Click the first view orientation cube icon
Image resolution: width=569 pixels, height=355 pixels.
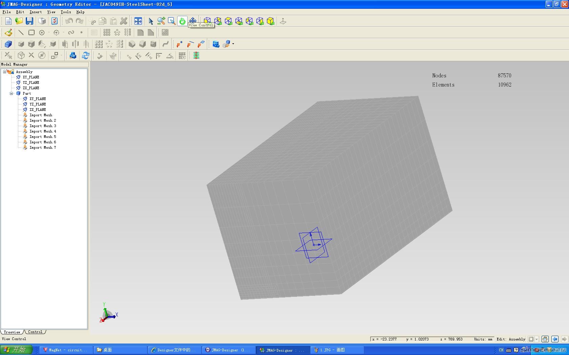207,21
